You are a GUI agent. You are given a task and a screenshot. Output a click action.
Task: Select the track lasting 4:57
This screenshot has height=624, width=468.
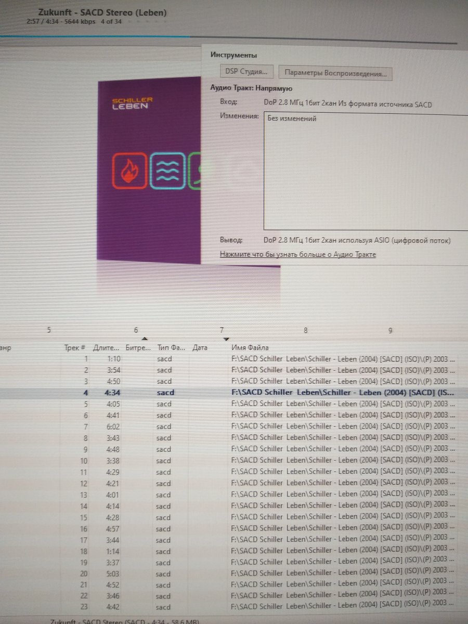click(229, 529)
